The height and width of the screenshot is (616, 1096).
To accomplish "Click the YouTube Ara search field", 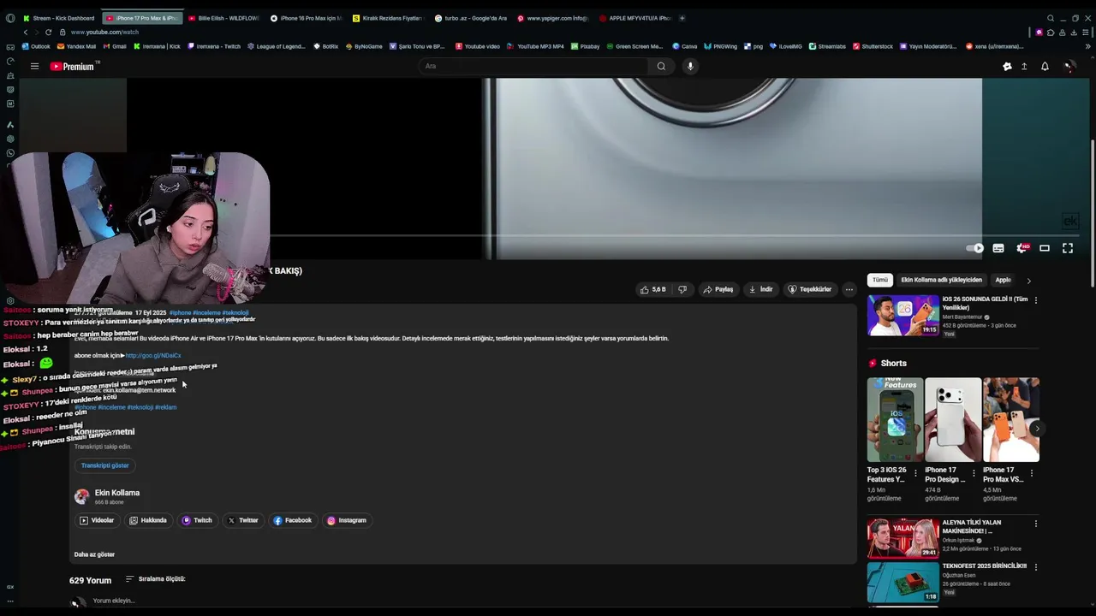I will pos(535,66).
